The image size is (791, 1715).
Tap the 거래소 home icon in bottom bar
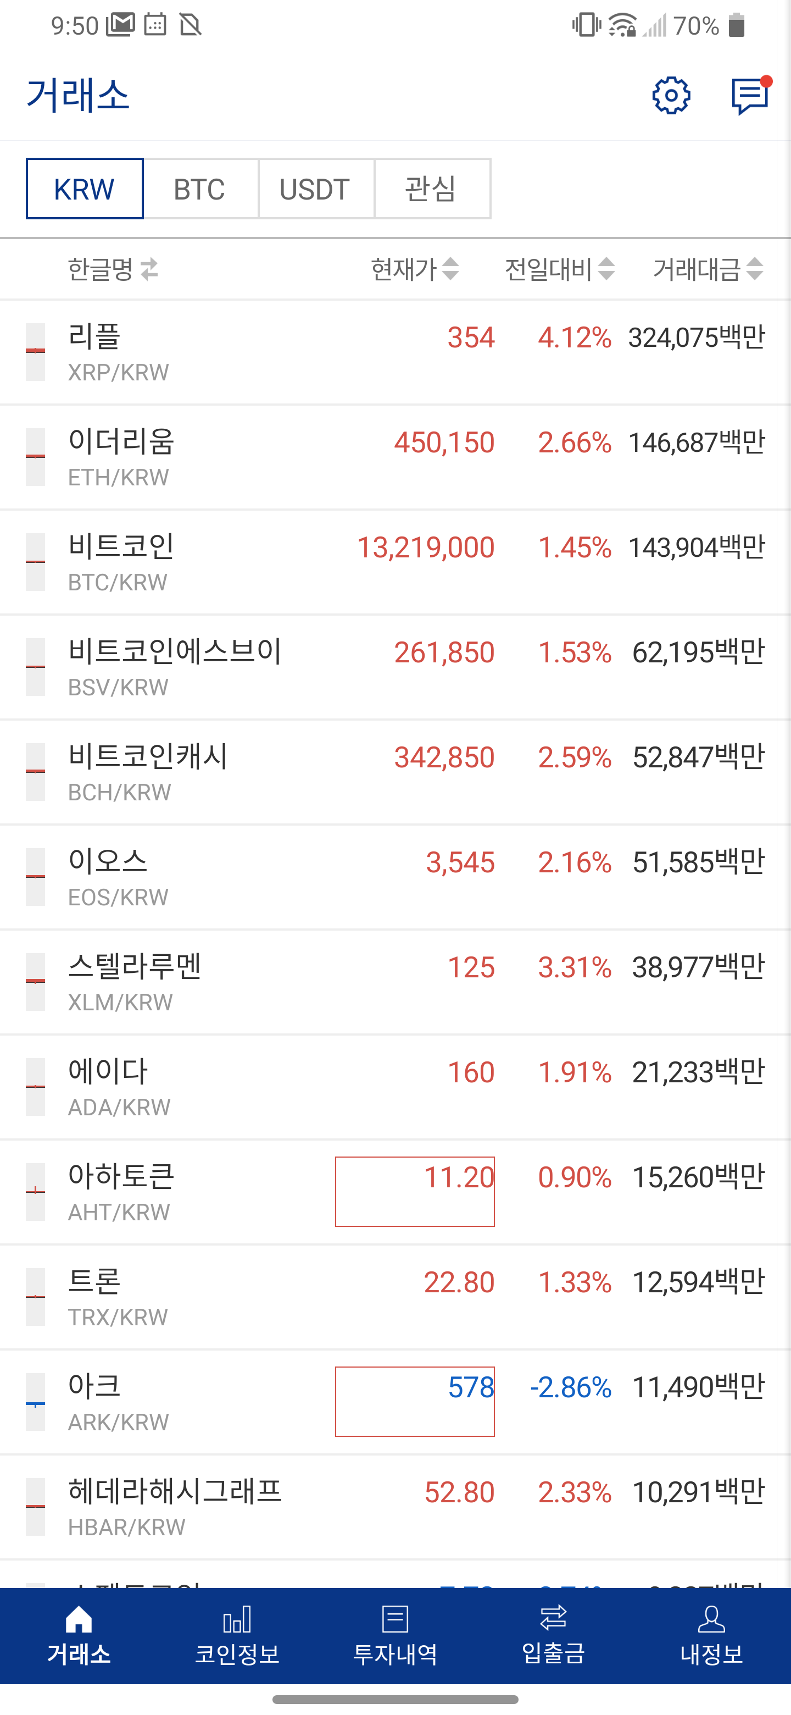click(79, 1618)
